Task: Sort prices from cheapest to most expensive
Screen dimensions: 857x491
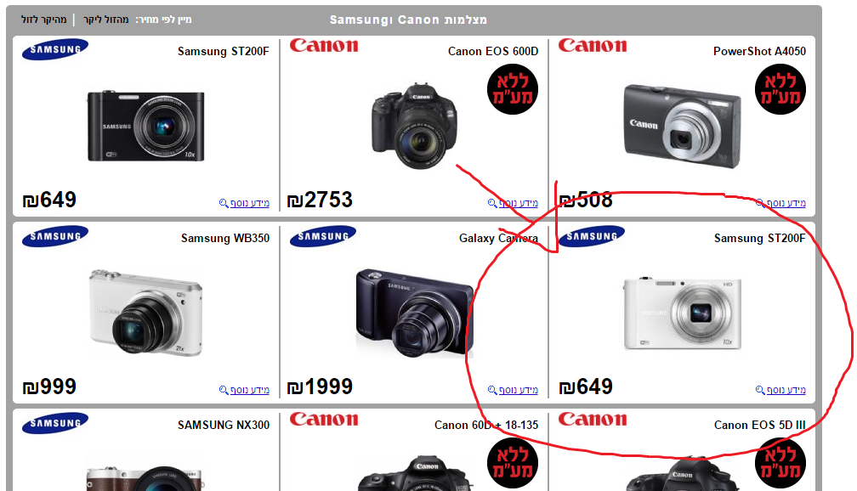Action: pos(106,20)
